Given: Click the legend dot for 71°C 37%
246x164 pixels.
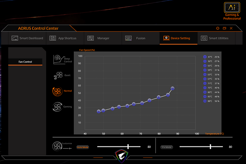Looking at the screenshot, I should tap(205, 83).
